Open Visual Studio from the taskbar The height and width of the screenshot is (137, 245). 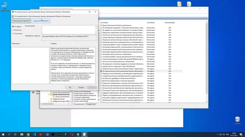tap(47, 134)
